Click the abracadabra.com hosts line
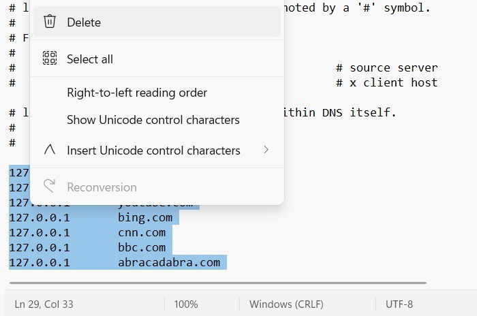Image resolution: width=477 pixels, height=316 pixels. (118, 262)
